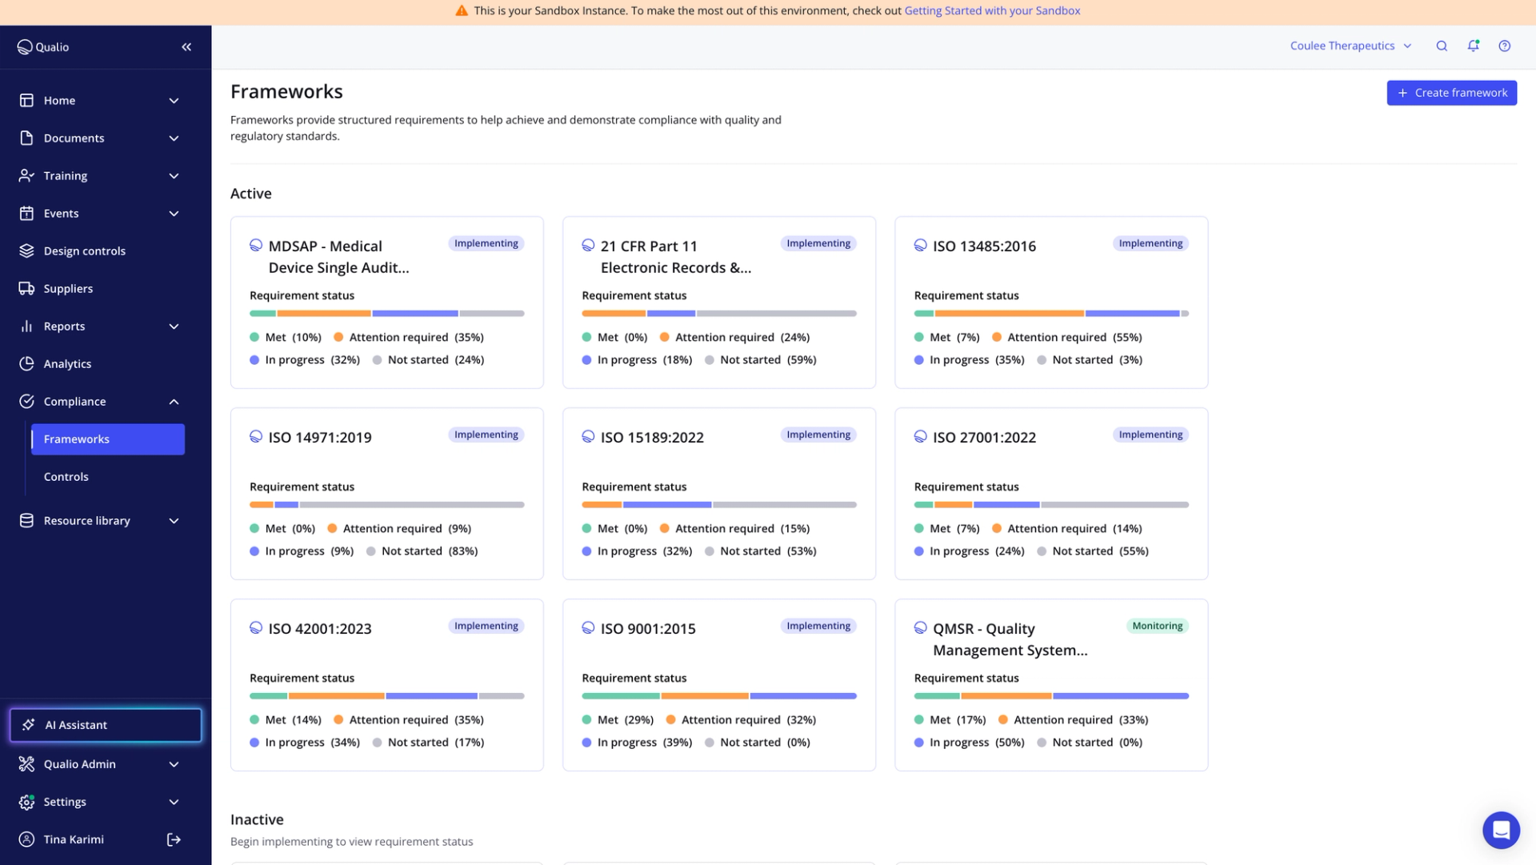
Task: Follow the Getting Started with your Sandbox link
Action: click(992, 11)
